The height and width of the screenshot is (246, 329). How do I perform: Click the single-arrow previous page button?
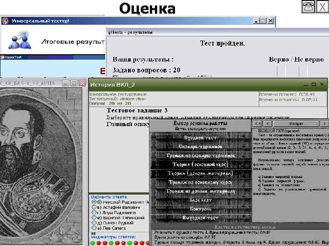268,123
